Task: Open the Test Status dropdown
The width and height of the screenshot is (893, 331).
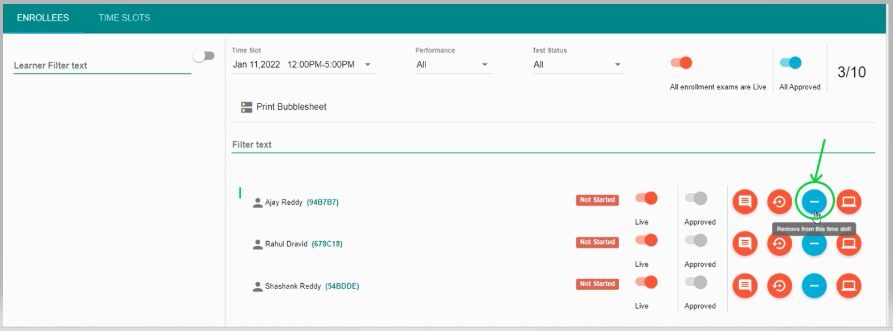Action: pyautogui.click(x=577, y=65)
